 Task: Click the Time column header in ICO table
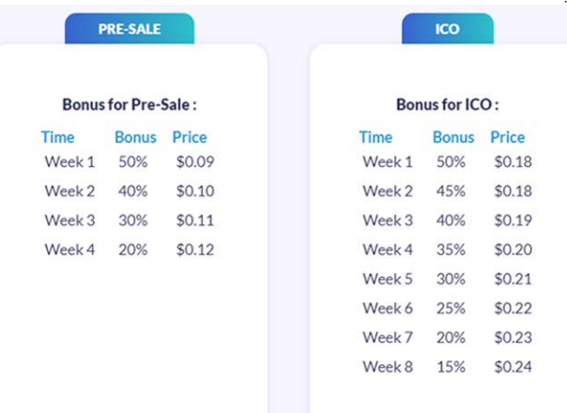click(x=375, y=138)
